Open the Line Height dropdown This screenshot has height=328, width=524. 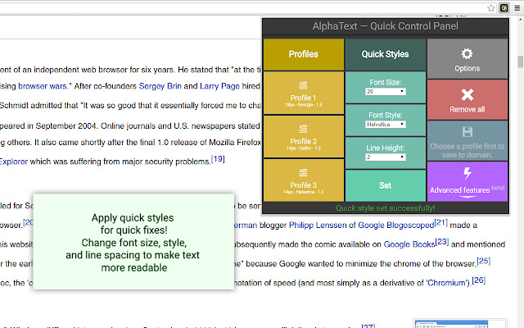(385, 157)
